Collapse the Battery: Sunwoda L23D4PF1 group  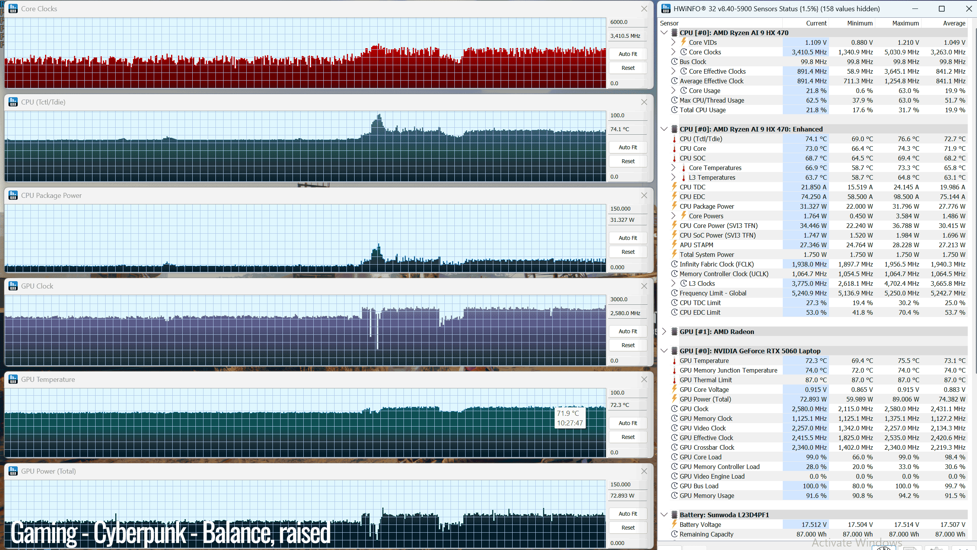[x=664, y=515]
